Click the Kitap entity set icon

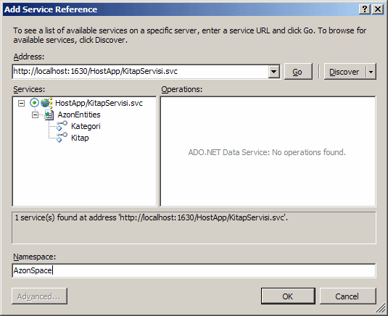(x=62, y=138)
